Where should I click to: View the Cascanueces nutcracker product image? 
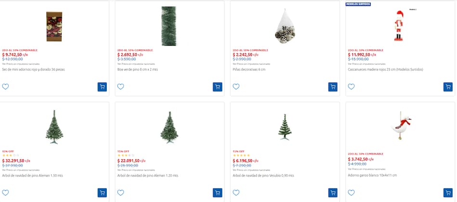398,26
